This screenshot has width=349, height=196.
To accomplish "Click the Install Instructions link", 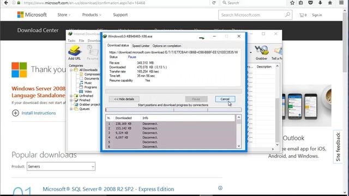I will pyautogui.click(x=39, y=113).
